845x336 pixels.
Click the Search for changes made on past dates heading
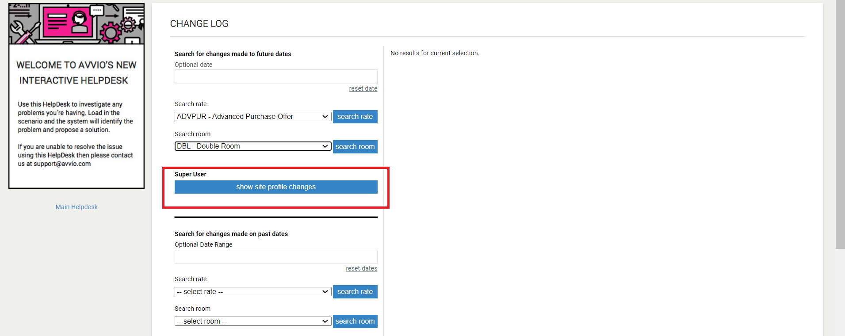coord(231,234)
